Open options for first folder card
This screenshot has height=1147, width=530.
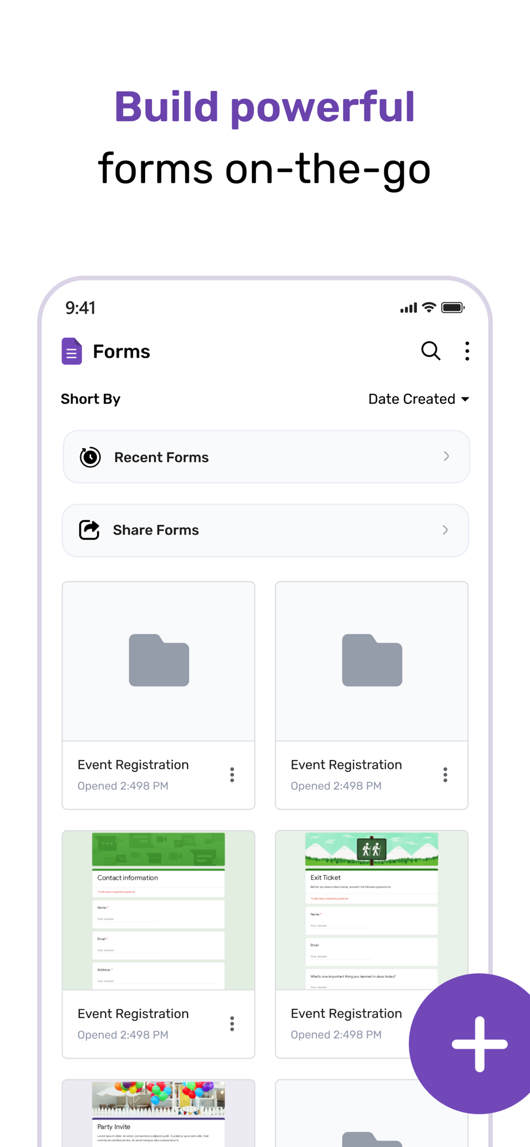click(x=232, y=775)
